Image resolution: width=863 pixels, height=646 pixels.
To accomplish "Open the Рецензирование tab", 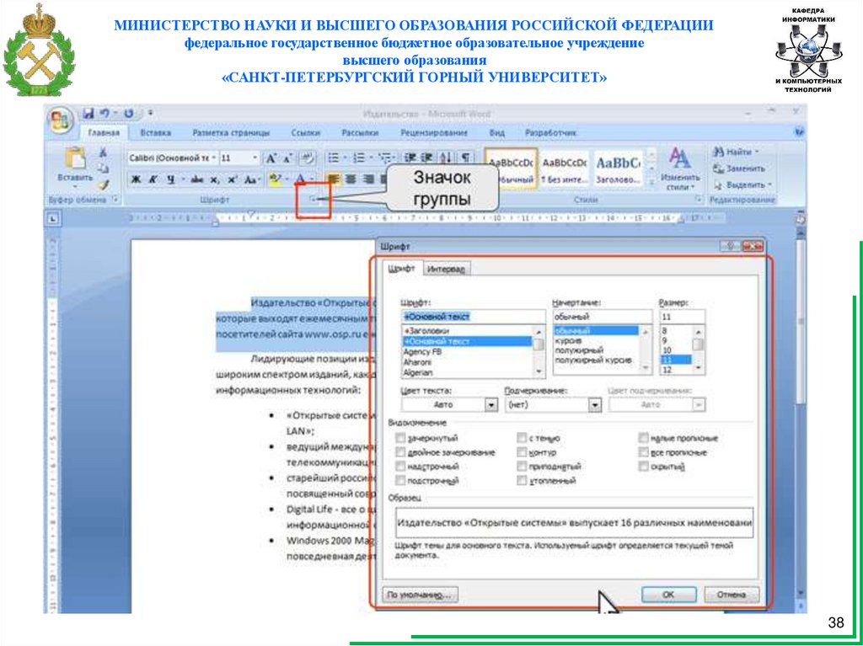I will click(434, 132).
